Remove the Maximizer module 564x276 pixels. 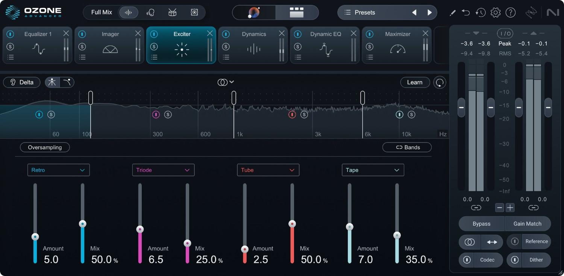point(425,33)
